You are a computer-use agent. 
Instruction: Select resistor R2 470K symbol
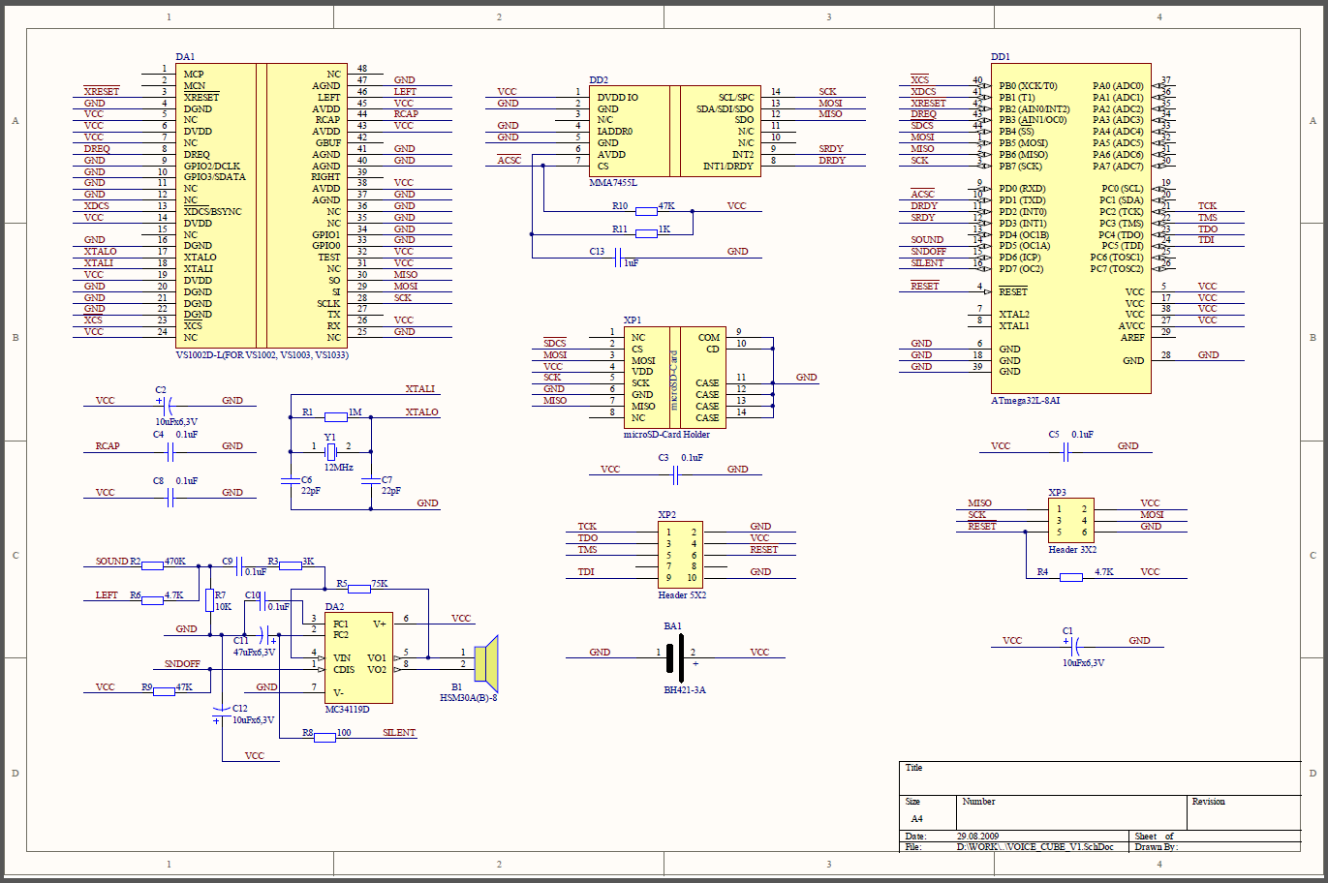(x=152, y=565)
